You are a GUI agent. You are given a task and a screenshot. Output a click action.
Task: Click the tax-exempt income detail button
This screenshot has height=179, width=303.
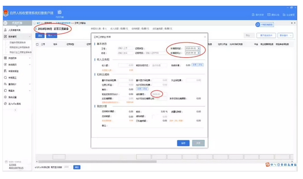198,65
